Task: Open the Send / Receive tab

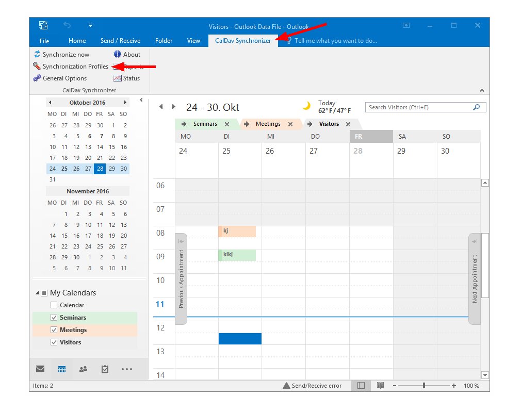Action: [120, 41]
